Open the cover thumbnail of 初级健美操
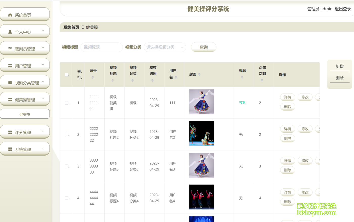Image resolution: width=354 pixels, height=222 pixels. 202,102
